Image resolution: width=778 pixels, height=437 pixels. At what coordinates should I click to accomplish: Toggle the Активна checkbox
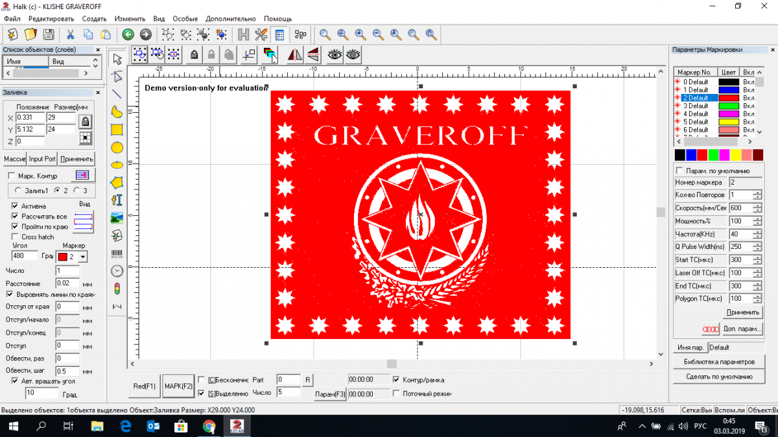point(15,206)
